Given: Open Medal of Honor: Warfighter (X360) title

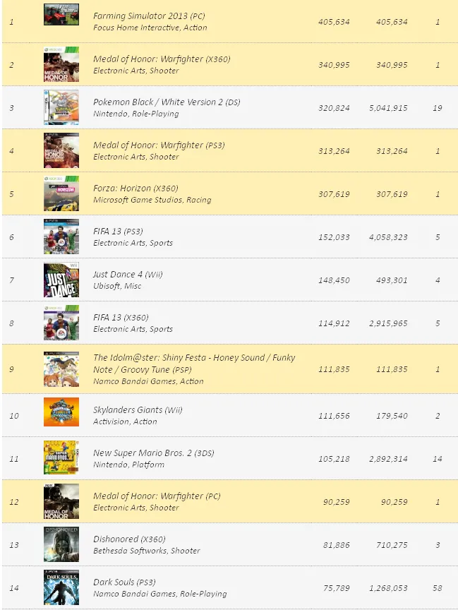Looking at the screenshot, I should pos(162,59).
